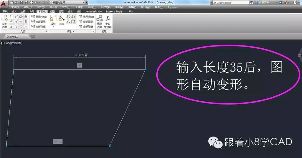Click the Convert dimension to constraint icon
Viewport: 302px width, 158px height.
tap(73, 22)
